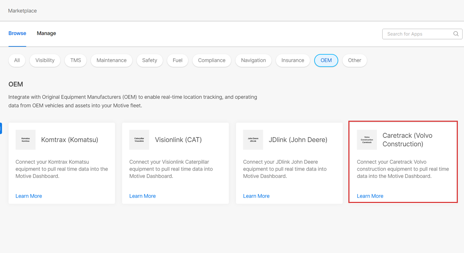Click Learn More under JDlink (John Deere)
The image size is (464, 253).
pyautogui.click(x=256, y=196)
